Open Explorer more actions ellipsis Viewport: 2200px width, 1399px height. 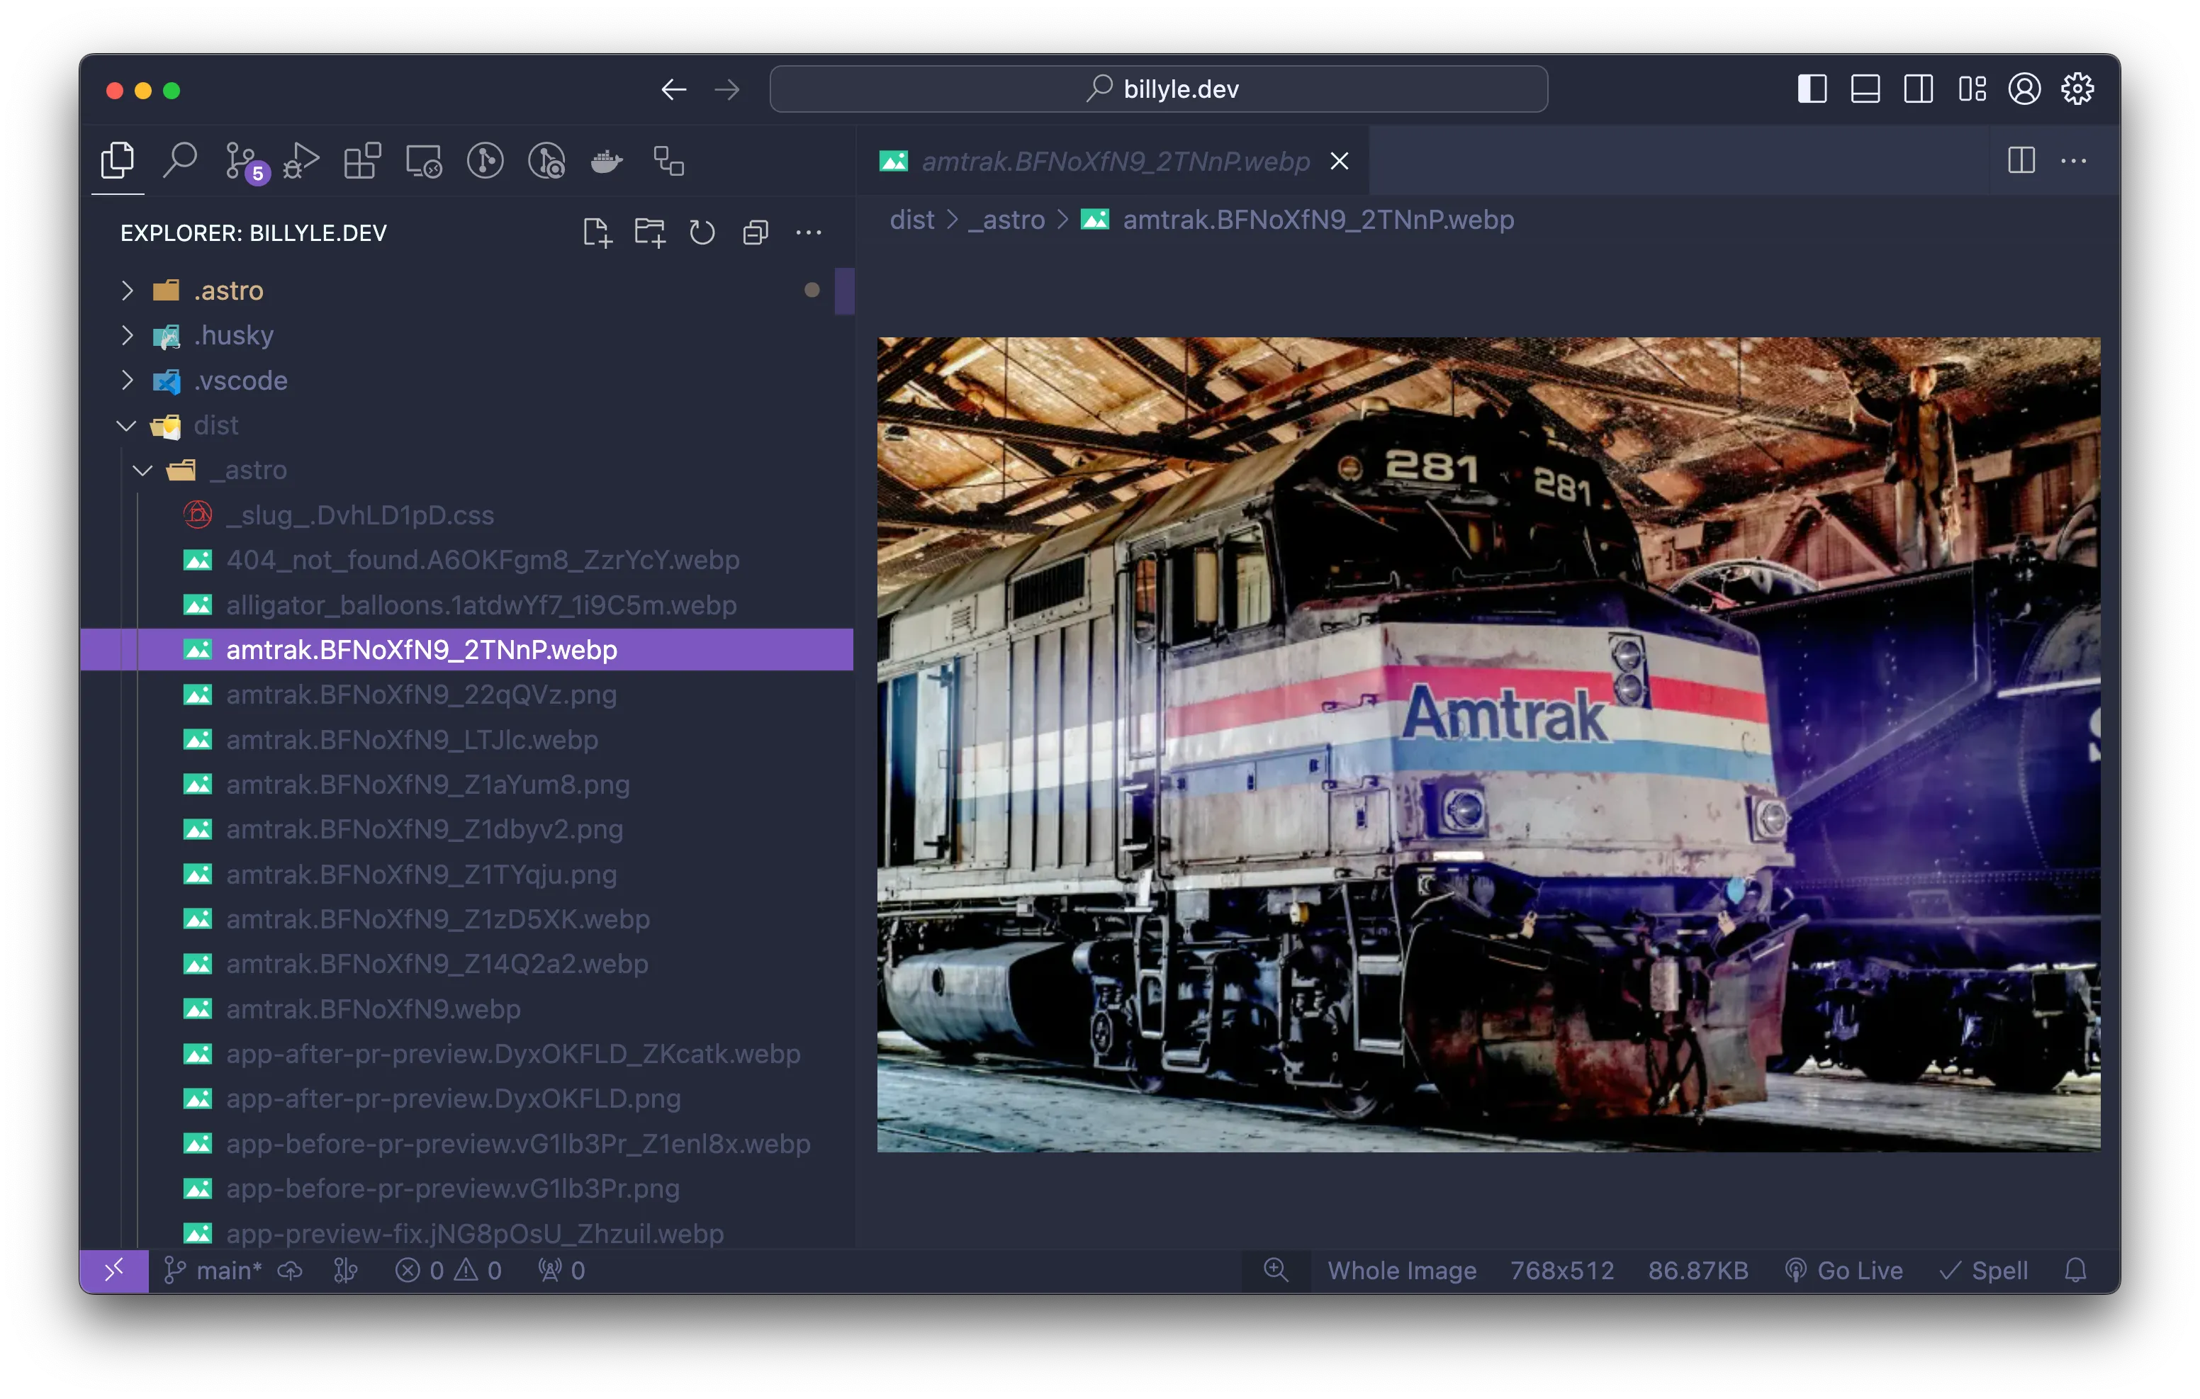(809, 232)
